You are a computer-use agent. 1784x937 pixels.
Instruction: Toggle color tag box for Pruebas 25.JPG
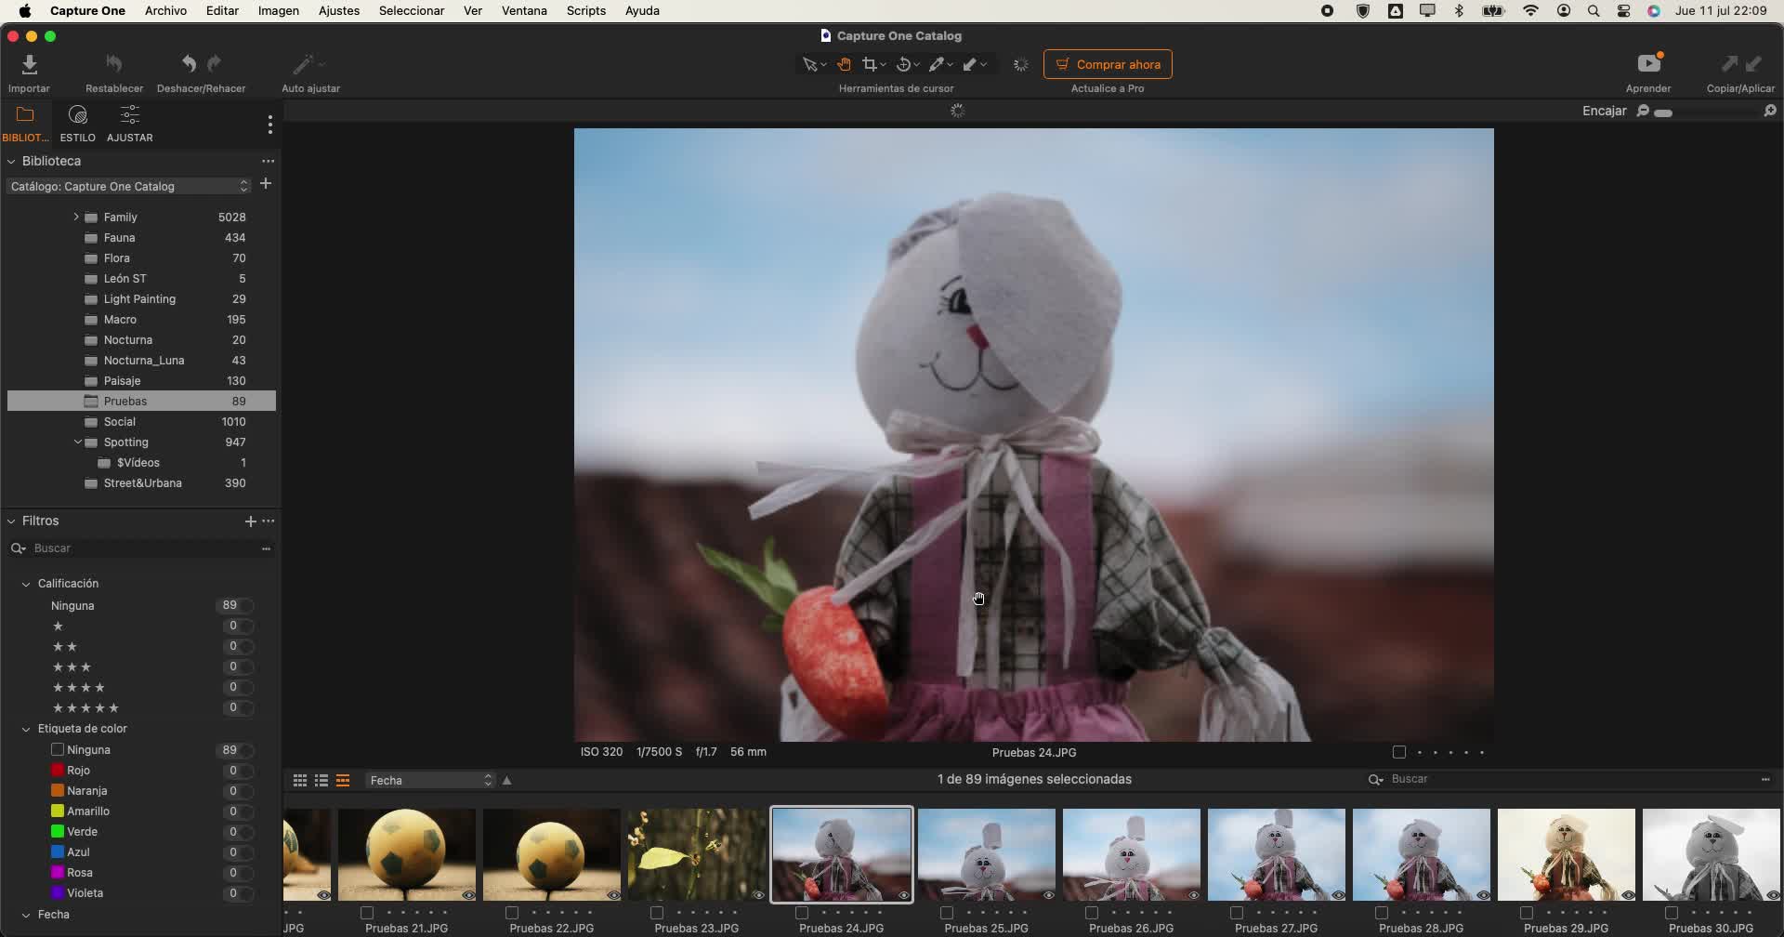point(947,913)
